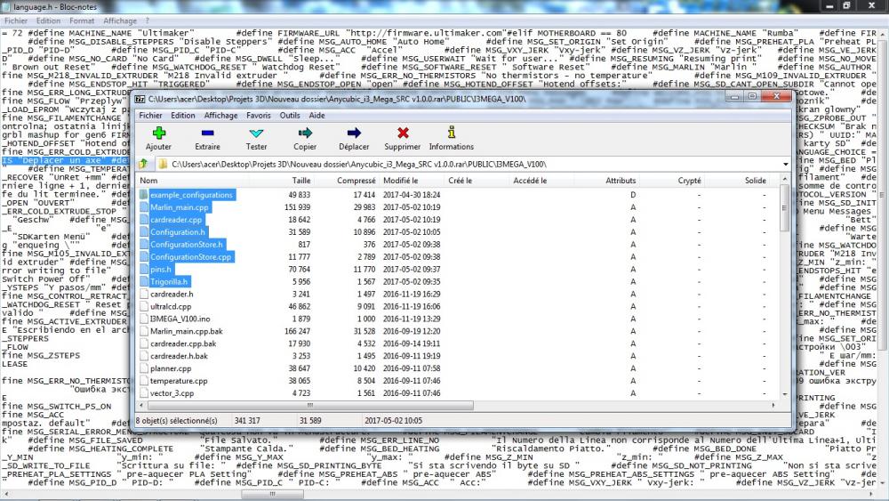
Task: Open the 7-Zip Fichier menu
Action: (151, 115)
